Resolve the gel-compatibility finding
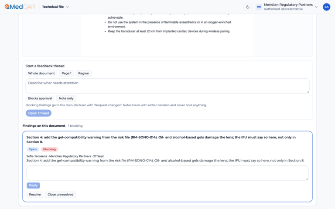The image size is (335, 209). click(35, 195)
